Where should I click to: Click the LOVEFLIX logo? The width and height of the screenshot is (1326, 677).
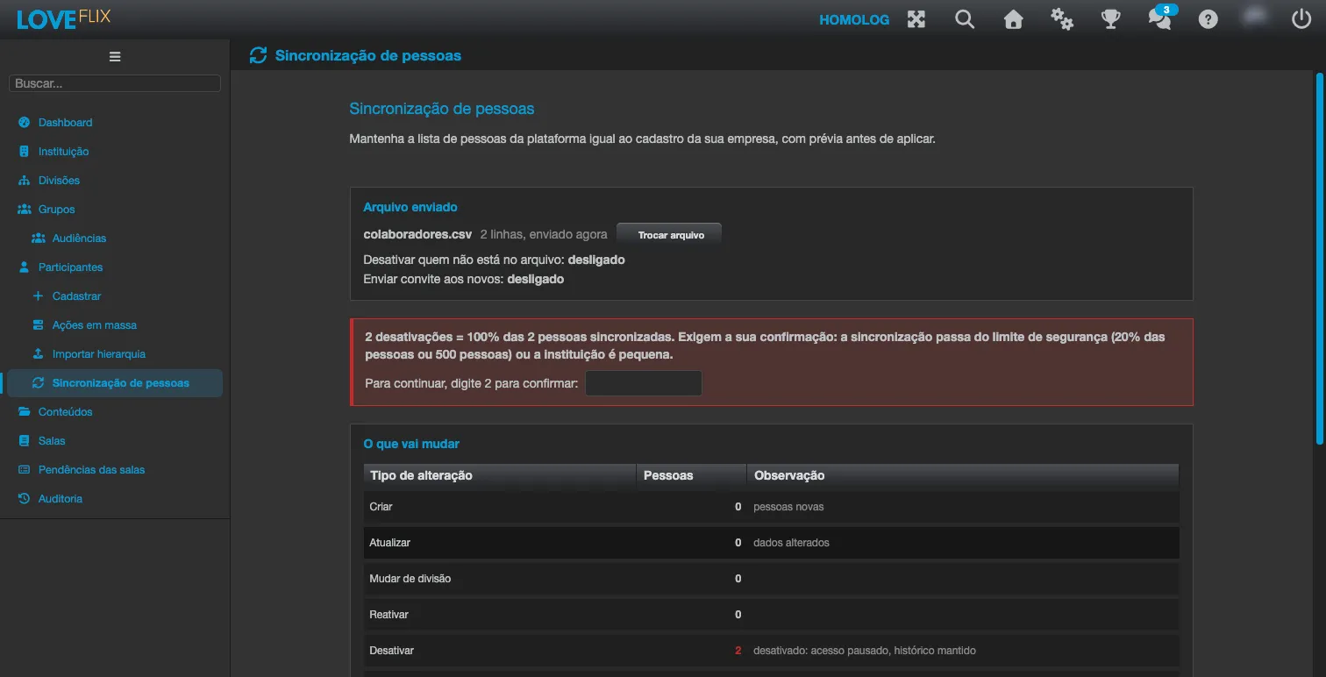tap(63, 18)
